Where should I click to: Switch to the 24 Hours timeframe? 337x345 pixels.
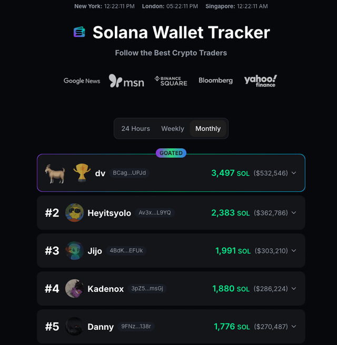[136, 129]
